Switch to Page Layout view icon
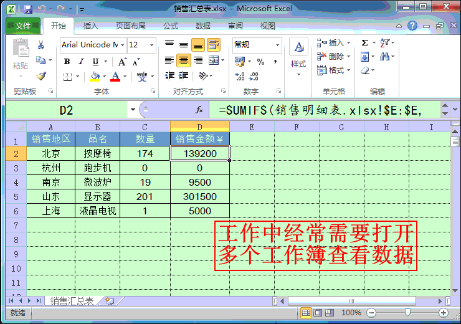 (318, 313)
